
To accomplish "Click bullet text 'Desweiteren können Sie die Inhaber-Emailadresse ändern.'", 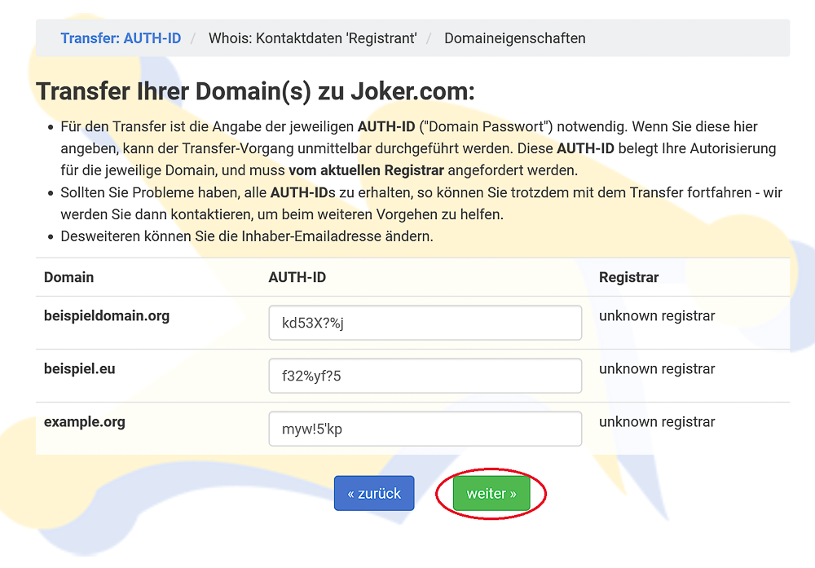I will pos(247,236).
